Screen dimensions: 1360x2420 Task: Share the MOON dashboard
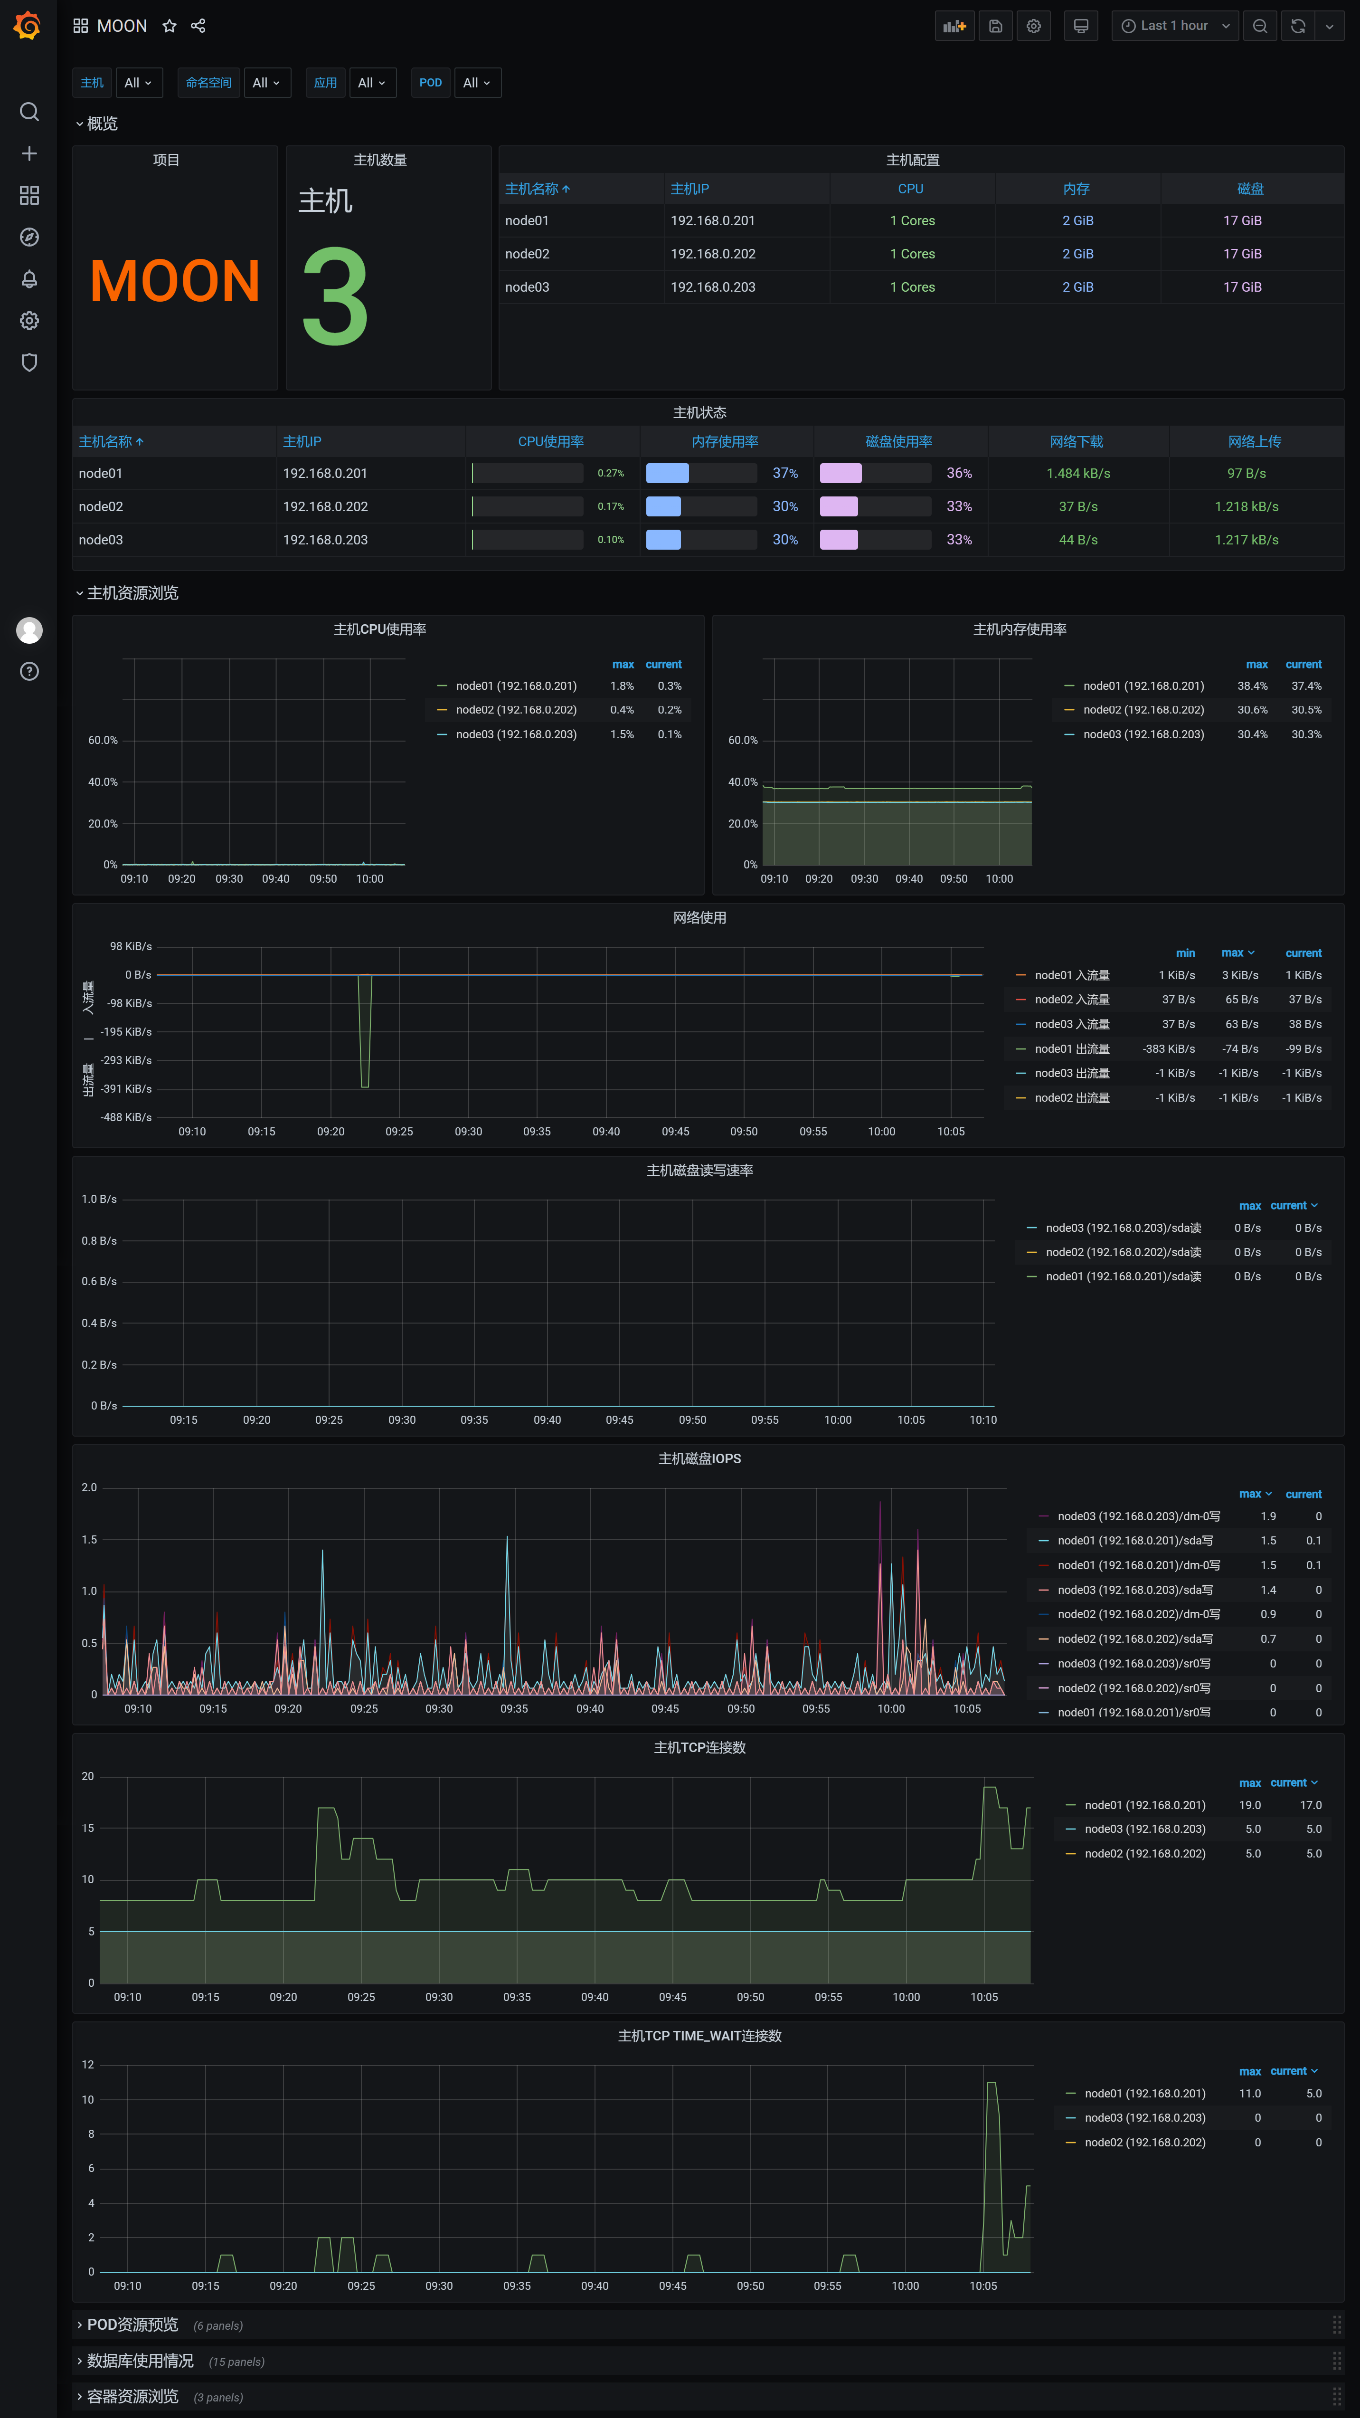click(198, 26)
